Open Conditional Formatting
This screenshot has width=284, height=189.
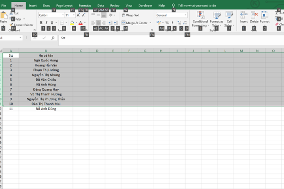[200, 19]
